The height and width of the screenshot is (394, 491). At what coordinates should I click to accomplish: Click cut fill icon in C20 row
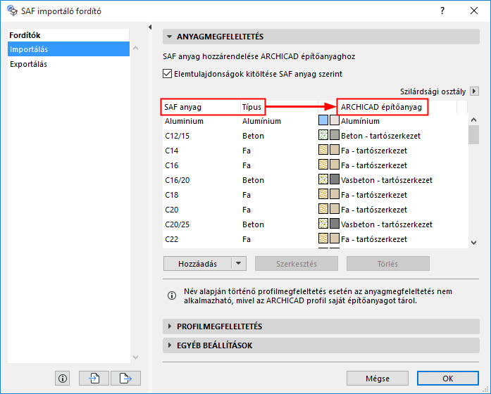click(x=323, y=209)
